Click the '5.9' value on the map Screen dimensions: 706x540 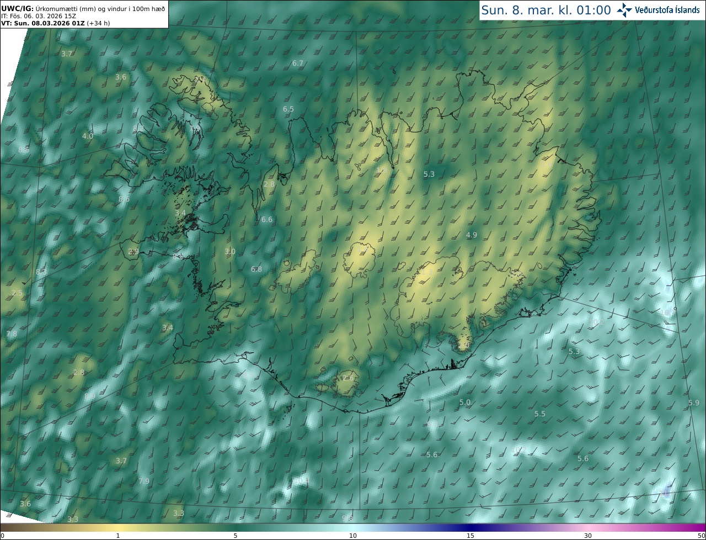(694, 403)
